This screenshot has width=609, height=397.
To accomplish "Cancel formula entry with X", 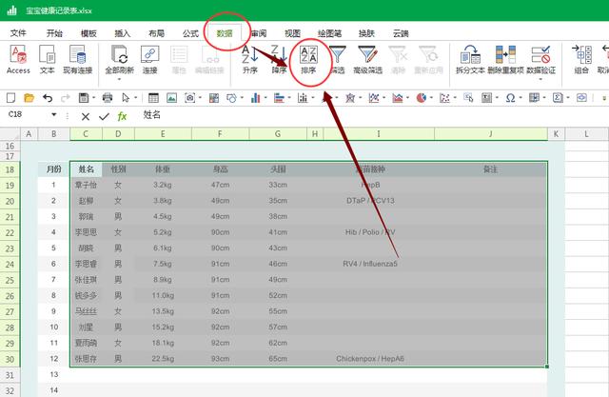I will (x=86, y=116).
